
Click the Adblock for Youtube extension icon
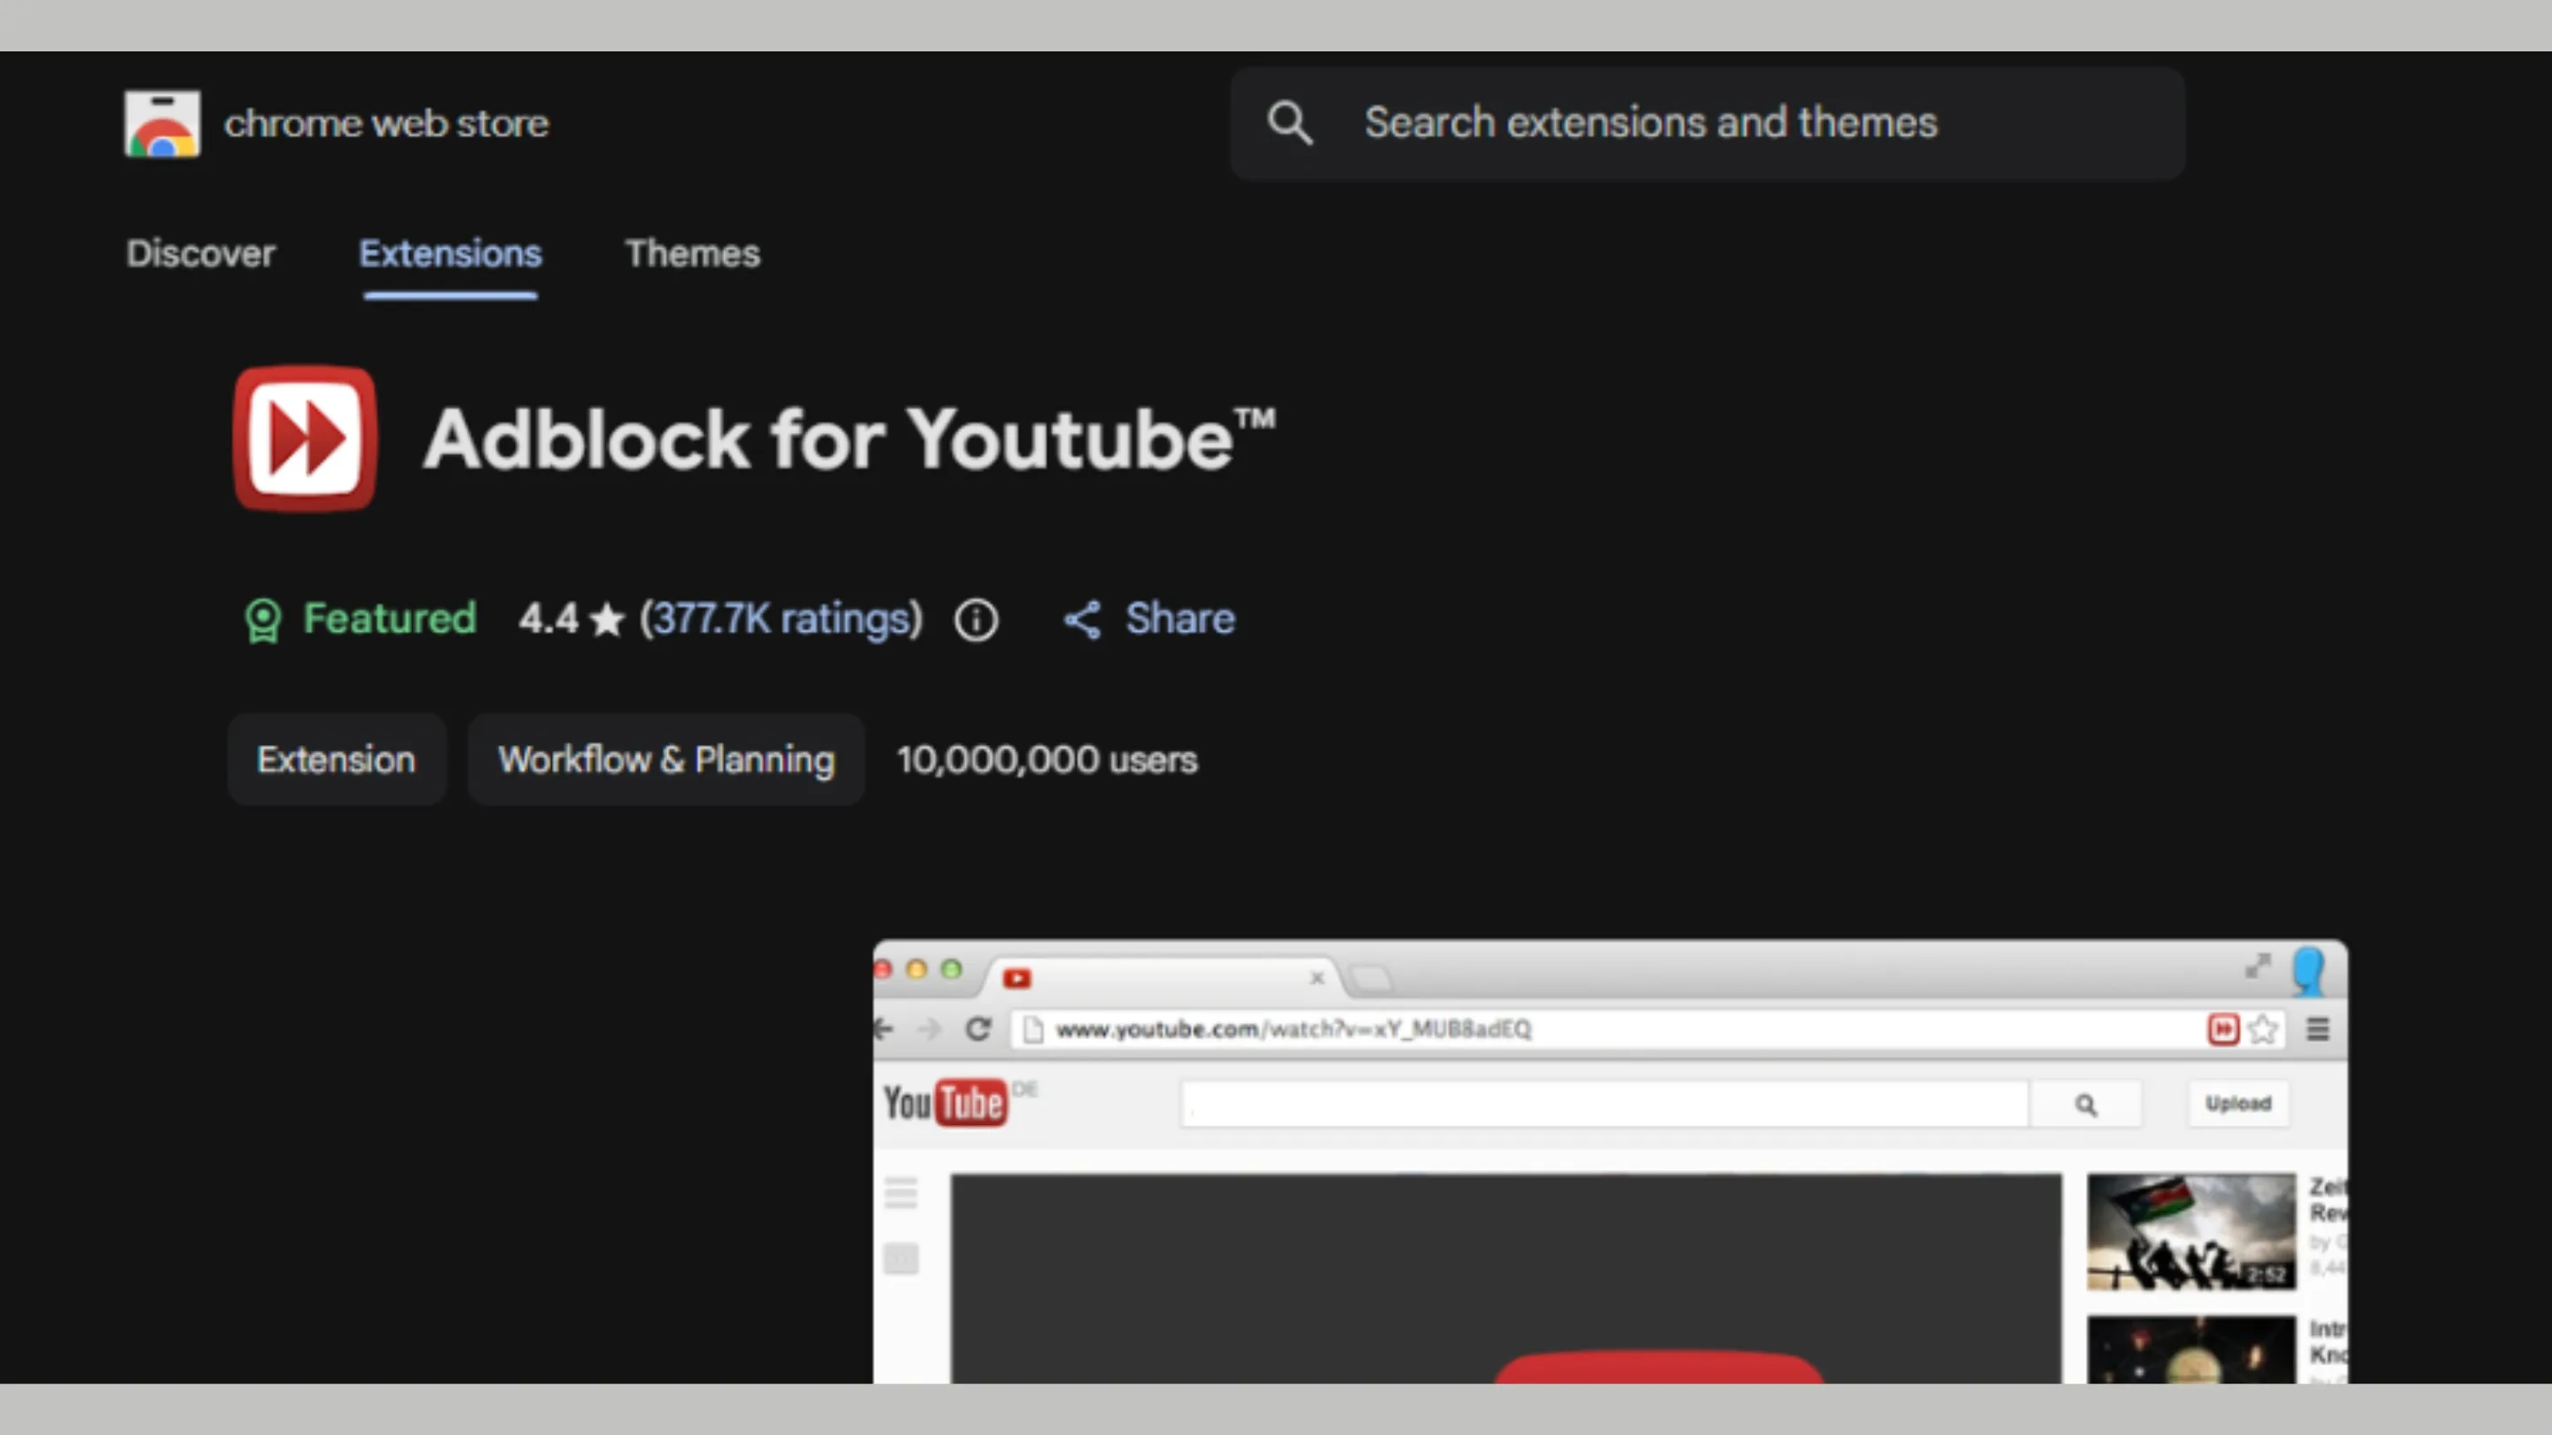[x=305, y=438]
